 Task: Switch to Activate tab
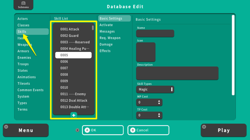pos(106,25)
